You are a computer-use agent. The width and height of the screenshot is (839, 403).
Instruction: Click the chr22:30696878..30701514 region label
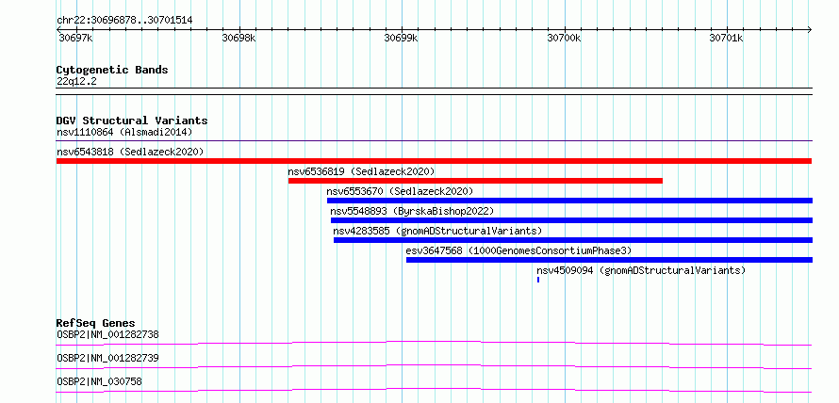[124, 20]
